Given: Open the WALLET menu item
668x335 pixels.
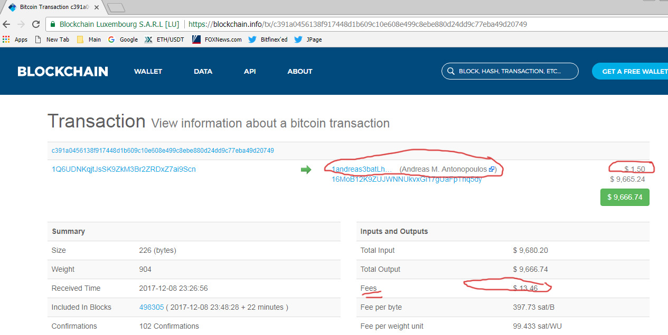Looking at the screenshot, I should [148, 72].
